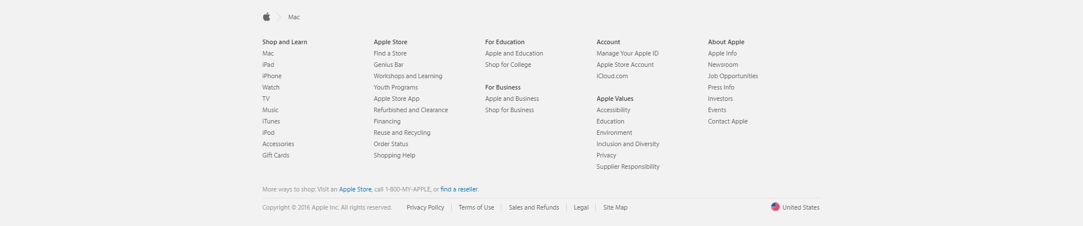Click the United States flag icon

coord(775,207)
